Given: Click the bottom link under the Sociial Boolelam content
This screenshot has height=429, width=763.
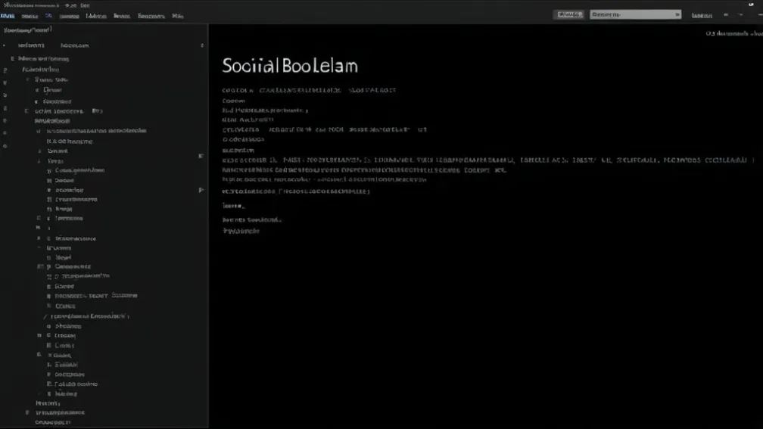Looking at the screenshot, I should tap(241, 231).
